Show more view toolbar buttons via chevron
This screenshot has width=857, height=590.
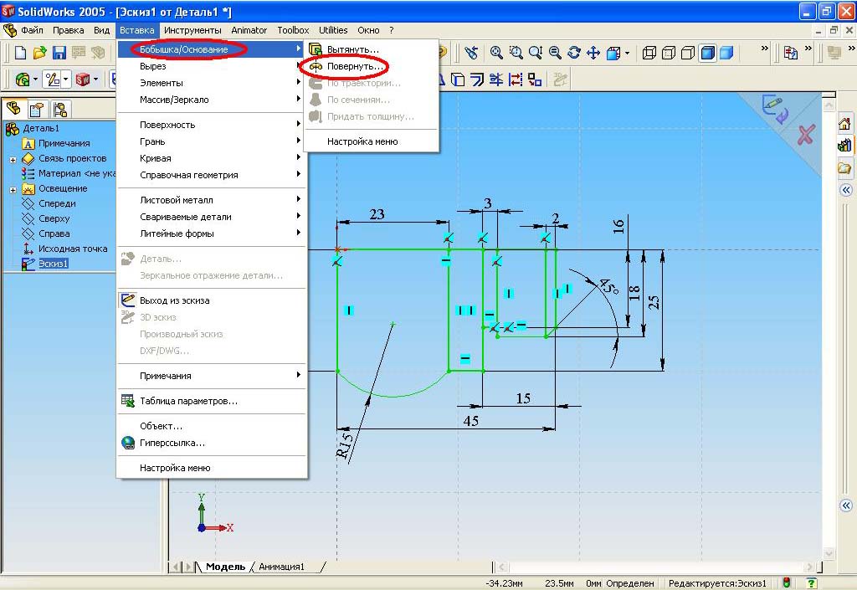(x=765, y=49)
